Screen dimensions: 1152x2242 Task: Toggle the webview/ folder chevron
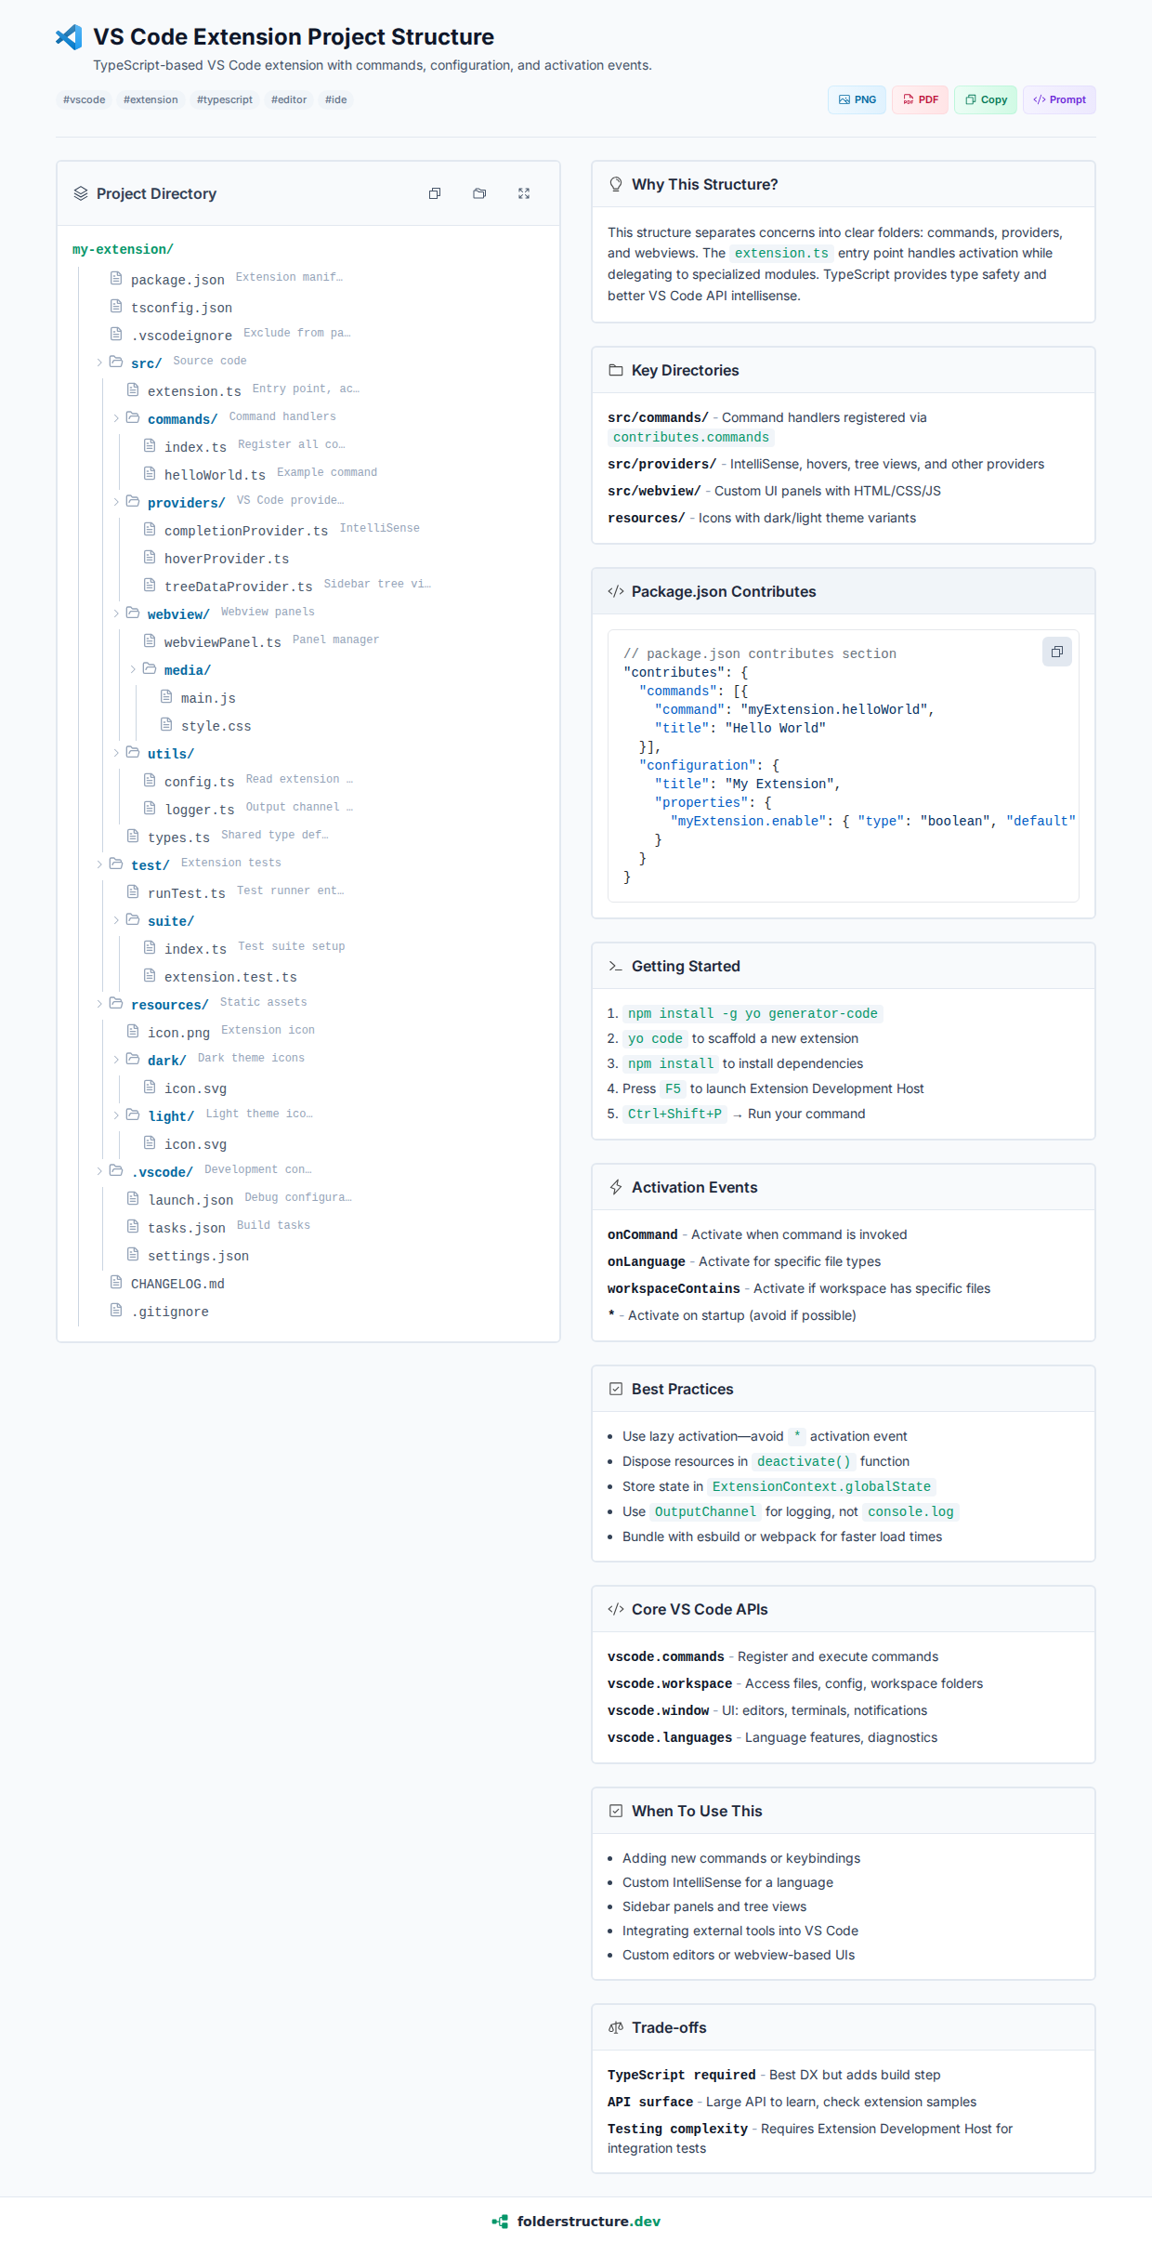pos(116,613)
